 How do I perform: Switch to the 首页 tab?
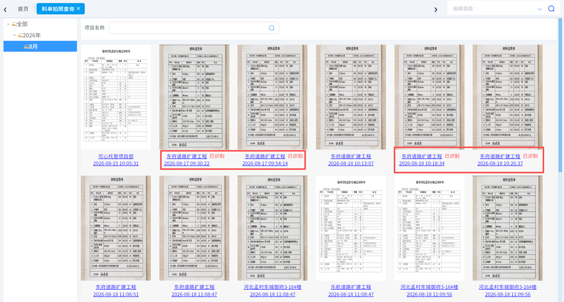pos(23,9)
